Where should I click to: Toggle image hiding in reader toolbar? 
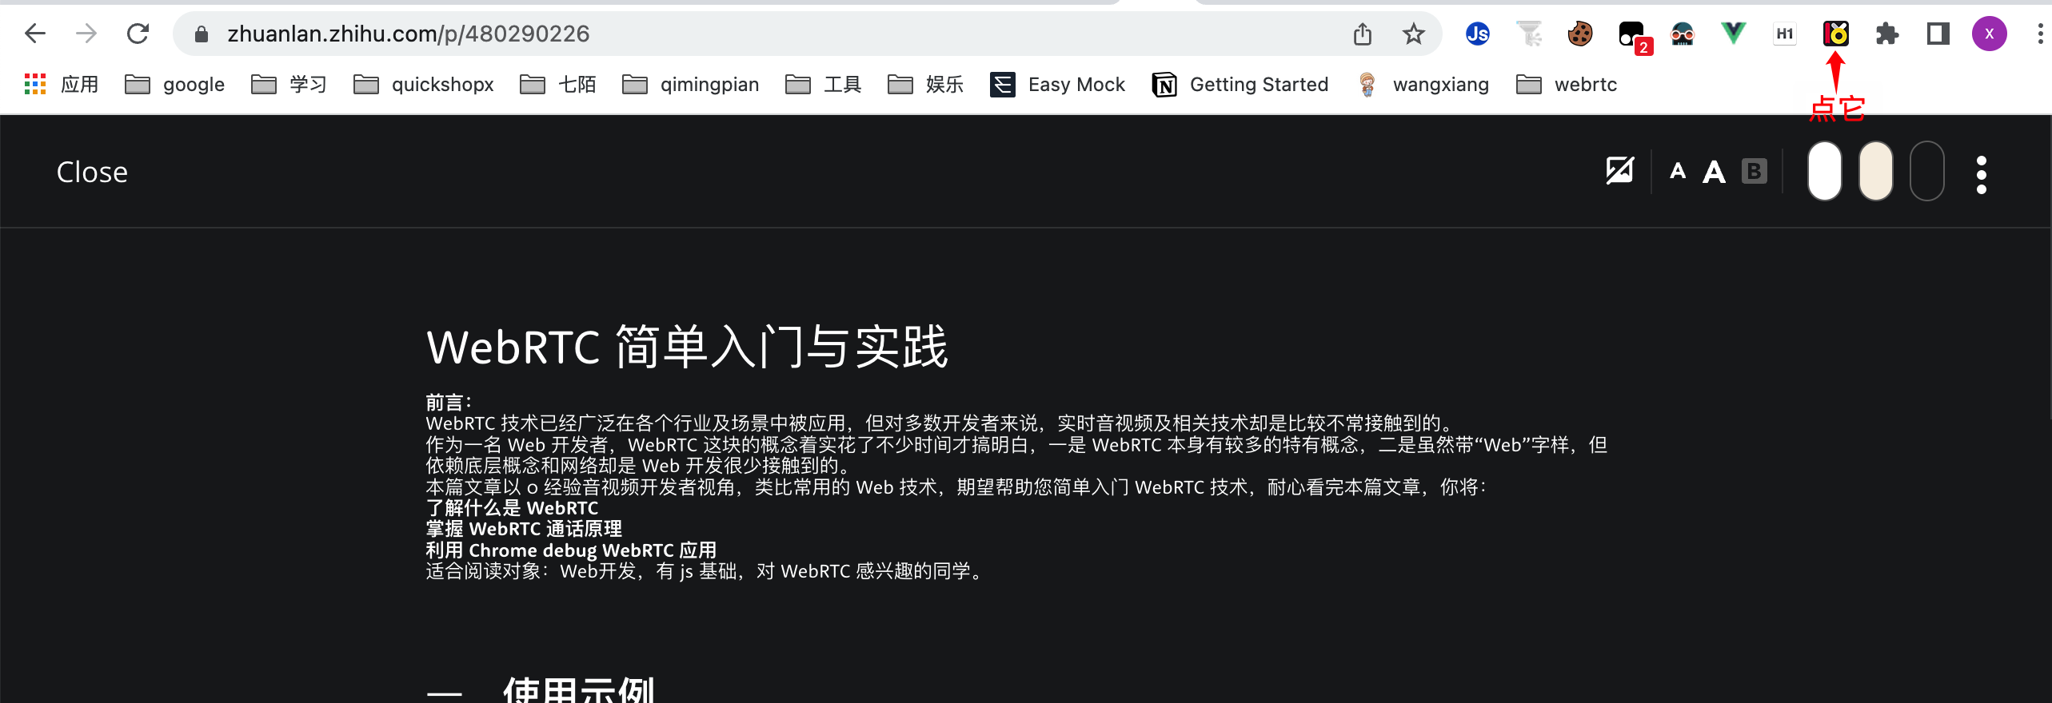1620,170
